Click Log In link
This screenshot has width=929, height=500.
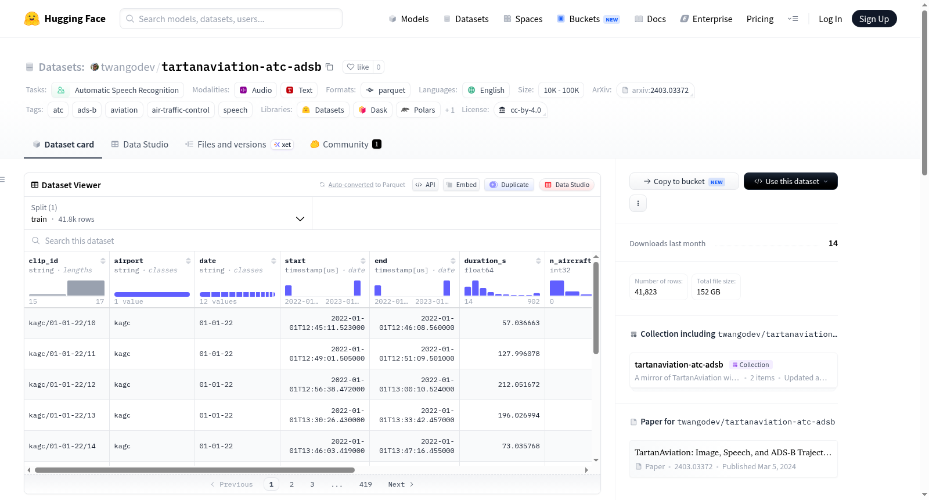click(830, 19)
